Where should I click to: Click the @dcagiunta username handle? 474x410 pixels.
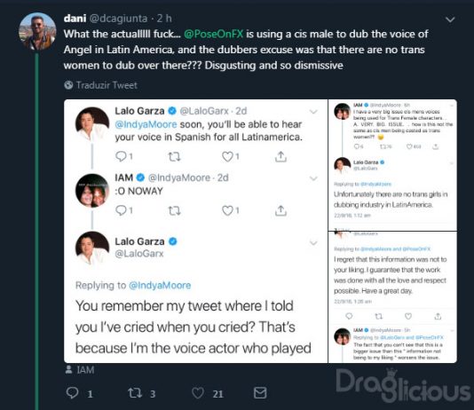pos(119,19)
